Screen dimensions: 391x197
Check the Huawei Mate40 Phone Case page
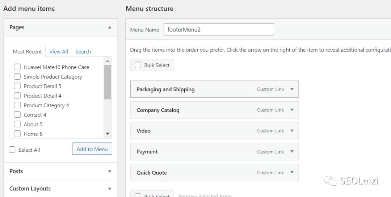[17, 67]
